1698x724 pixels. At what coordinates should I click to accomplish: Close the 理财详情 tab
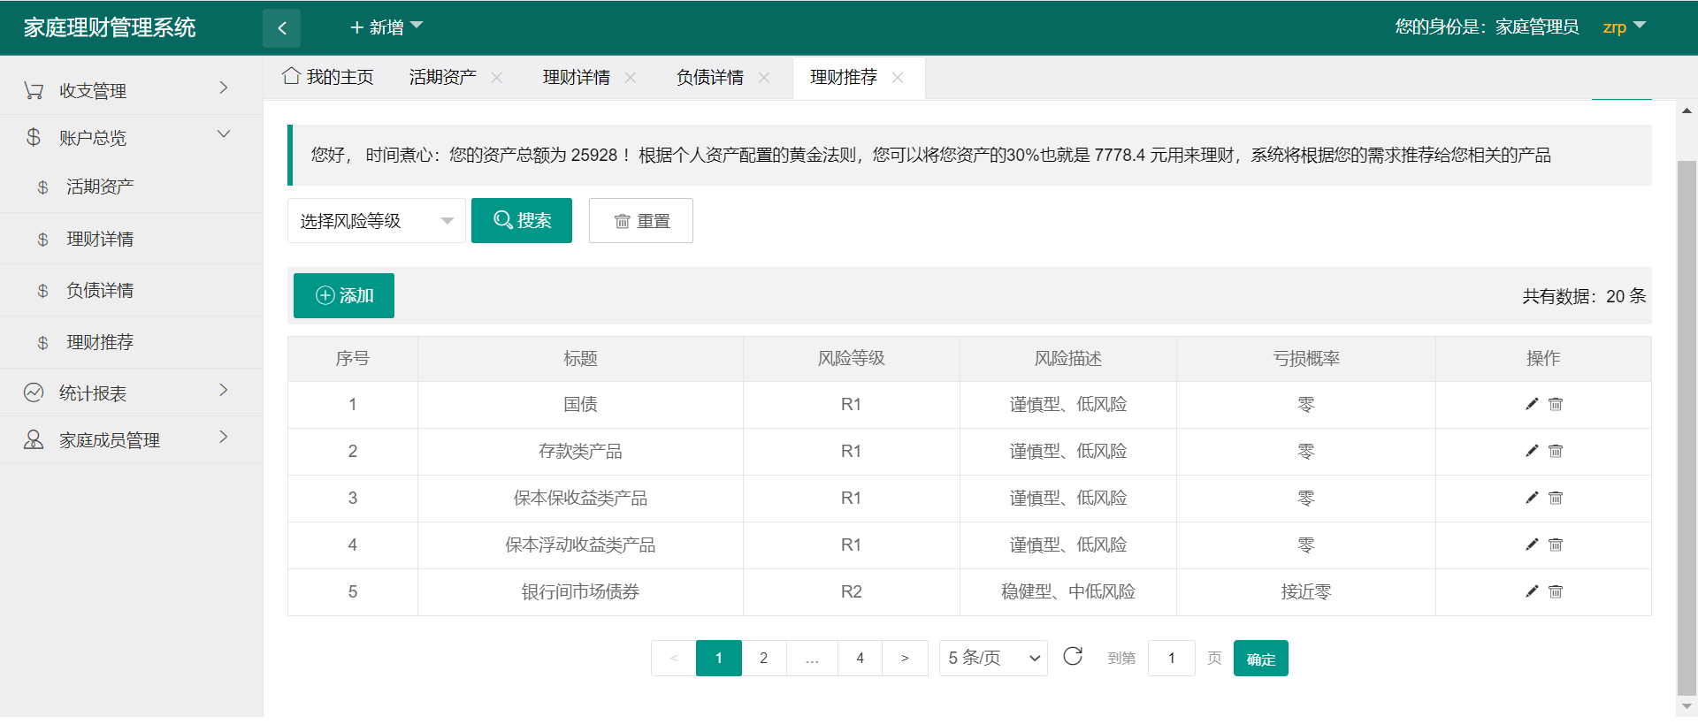(631, 78)
